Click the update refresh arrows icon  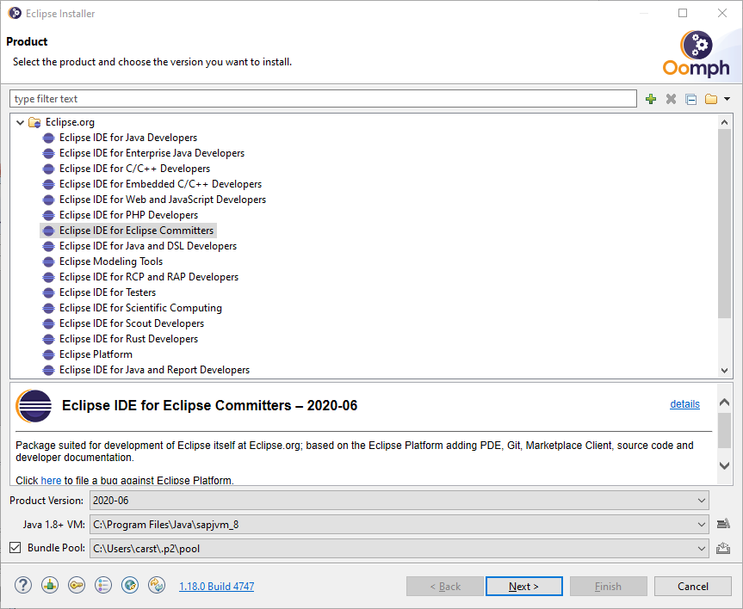(157, 585)
